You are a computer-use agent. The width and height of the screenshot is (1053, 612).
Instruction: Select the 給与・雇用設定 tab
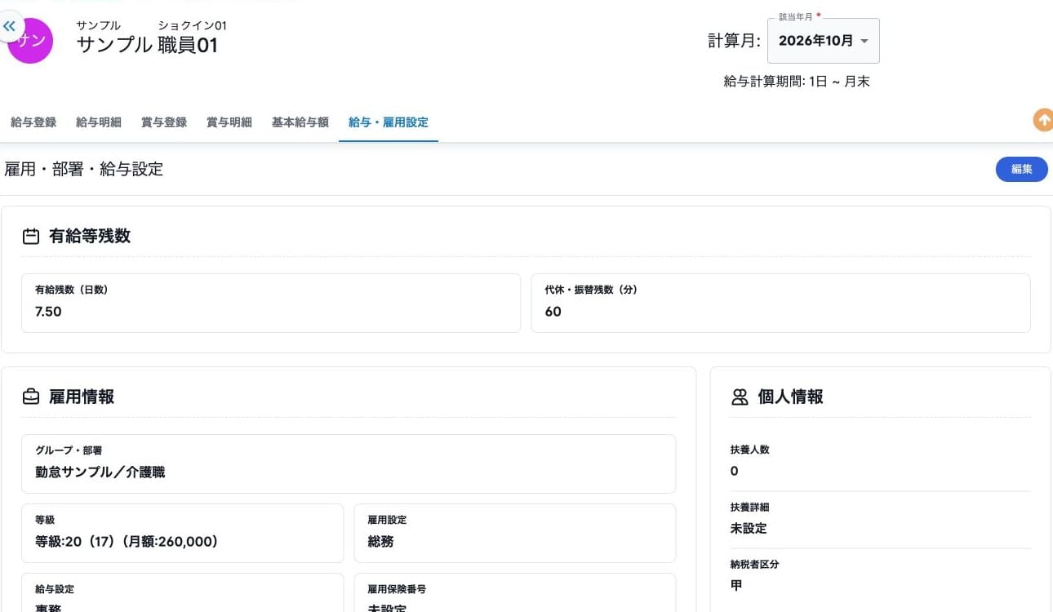(389, 122)
